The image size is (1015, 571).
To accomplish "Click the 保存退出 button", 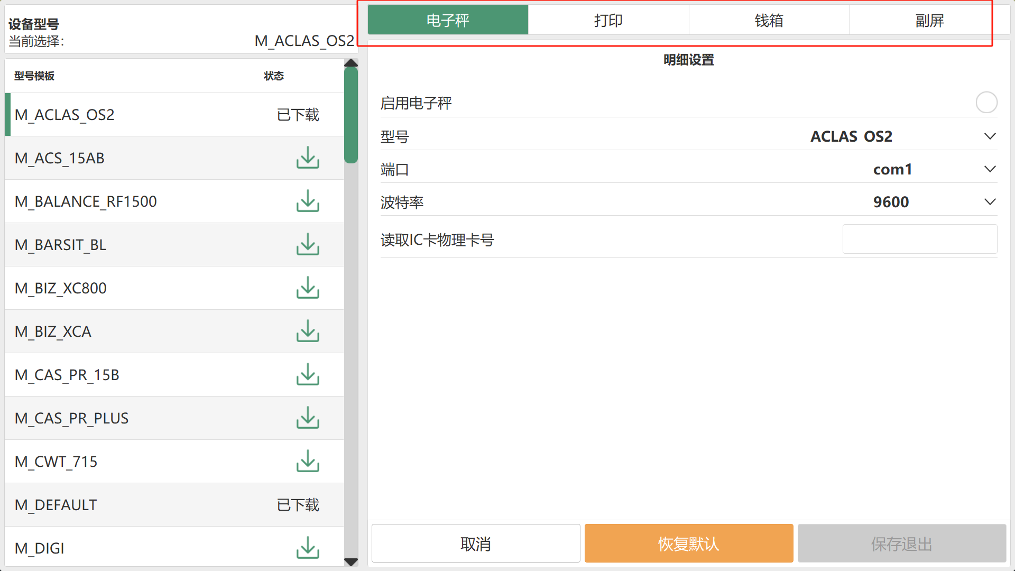I will click(x=902, y=544).
